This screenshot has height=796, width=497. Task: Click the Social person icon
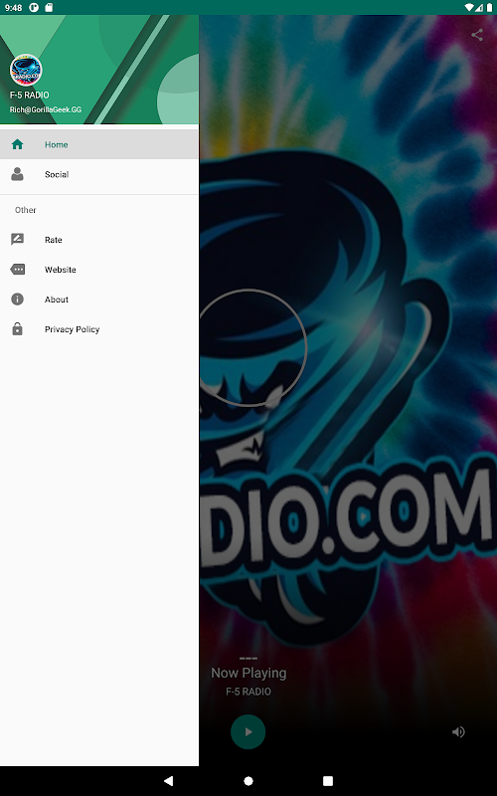click(17, 174)
